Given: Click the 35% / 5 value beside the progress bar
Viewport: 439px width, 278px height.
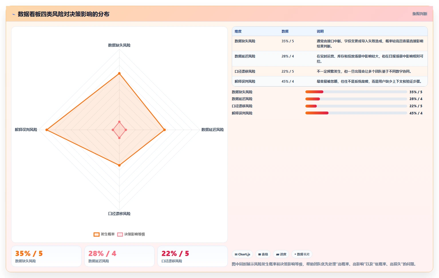Looking at the screenshot, I should tap(416, 92).
